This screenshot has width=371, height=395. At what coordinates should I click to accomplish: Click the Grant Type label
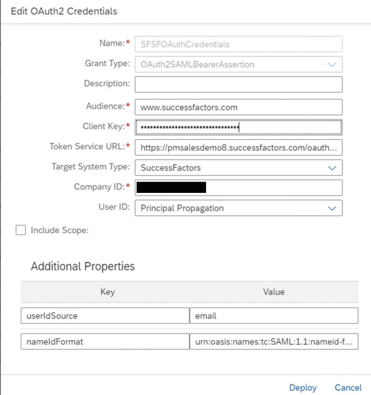pyautogui.click(x=107, y=63)
